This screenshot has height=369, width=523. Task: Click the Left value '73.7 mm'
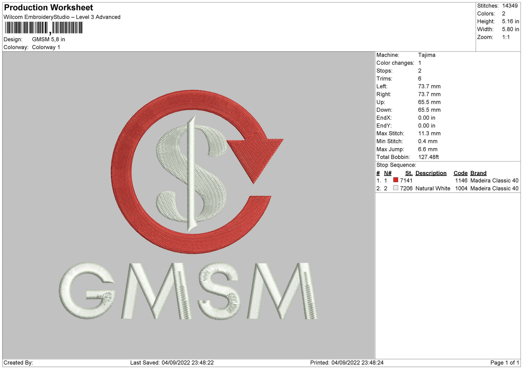coord(429,86)
